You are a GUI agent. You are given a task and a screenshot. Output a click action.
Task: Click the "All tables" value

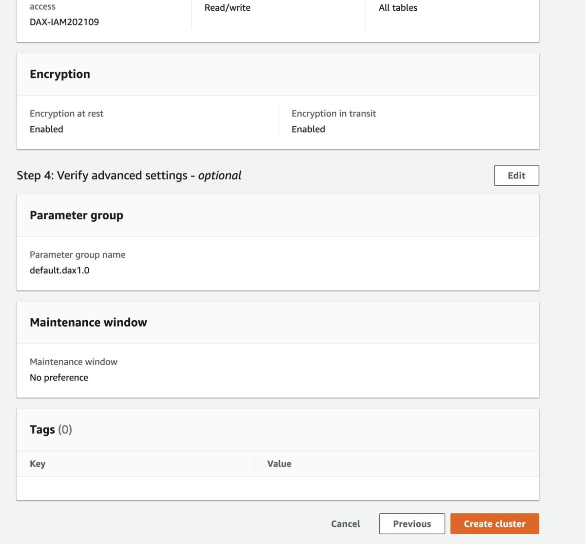pos(398,8)
